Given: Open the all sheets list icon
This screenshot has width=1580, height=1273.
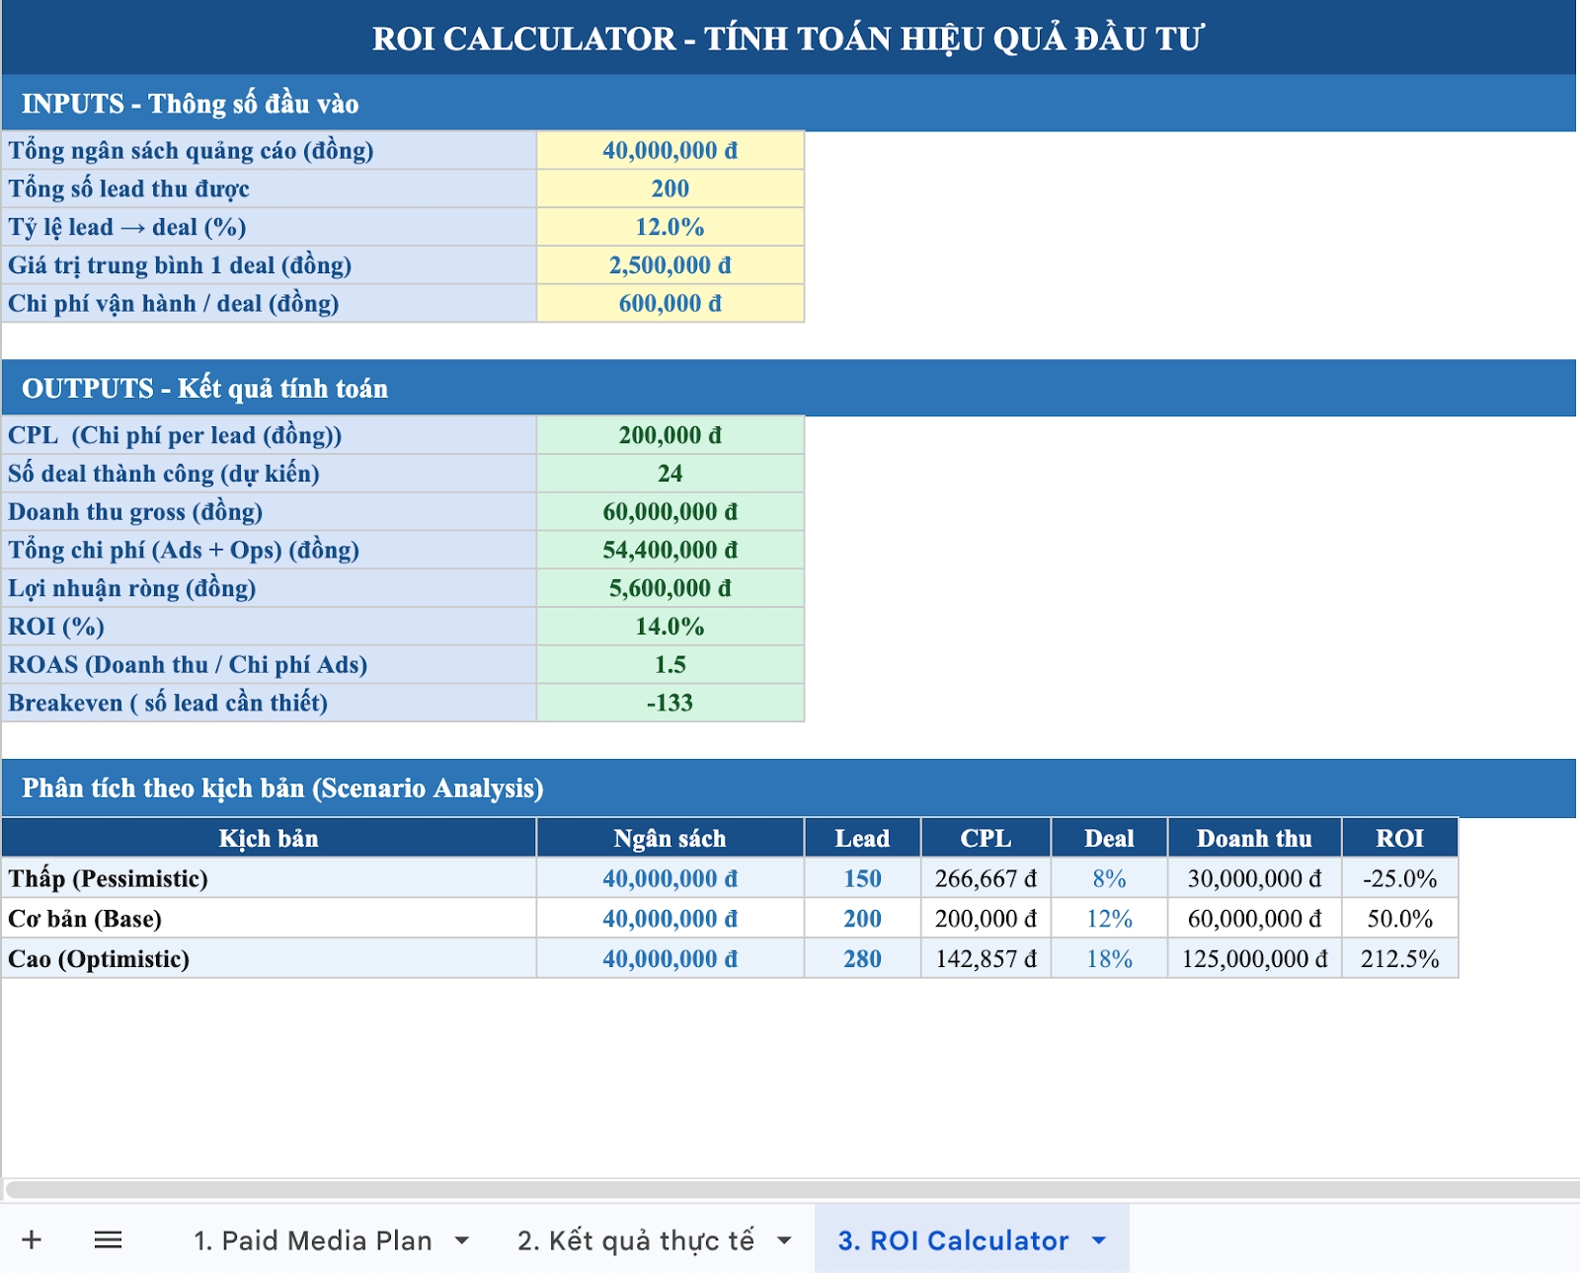Looking at the screenshot, I should [x=108, y=1239].
